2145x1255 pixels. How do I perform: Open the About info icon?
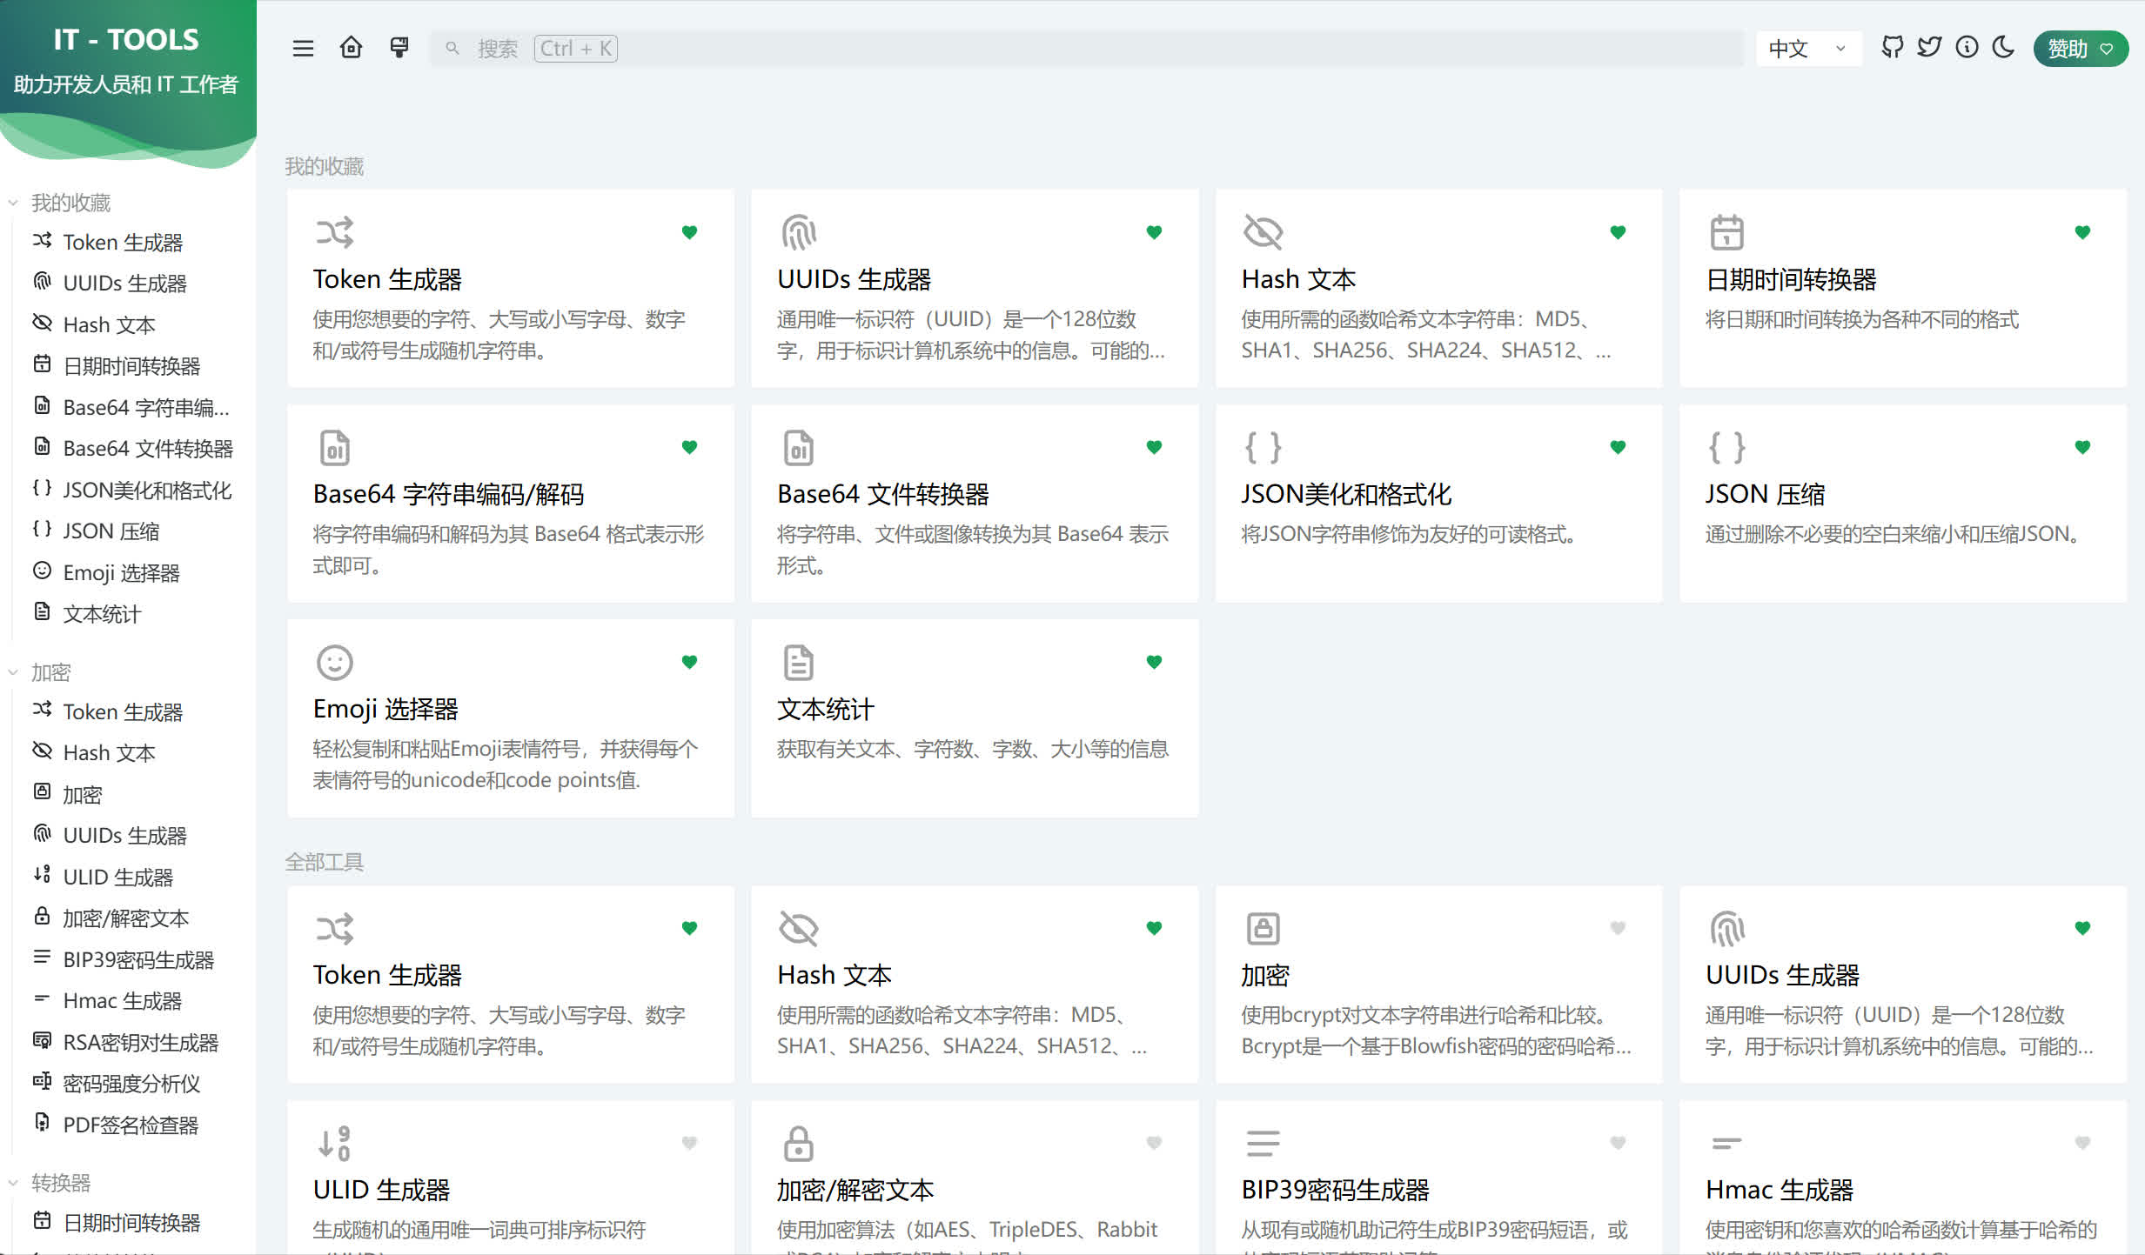[x=1967, y=48]
